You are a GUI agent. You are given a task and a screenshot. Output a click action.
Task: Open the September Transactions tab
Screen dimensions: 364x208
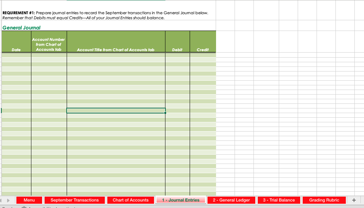pyautogui.click(x=75, y=200)
